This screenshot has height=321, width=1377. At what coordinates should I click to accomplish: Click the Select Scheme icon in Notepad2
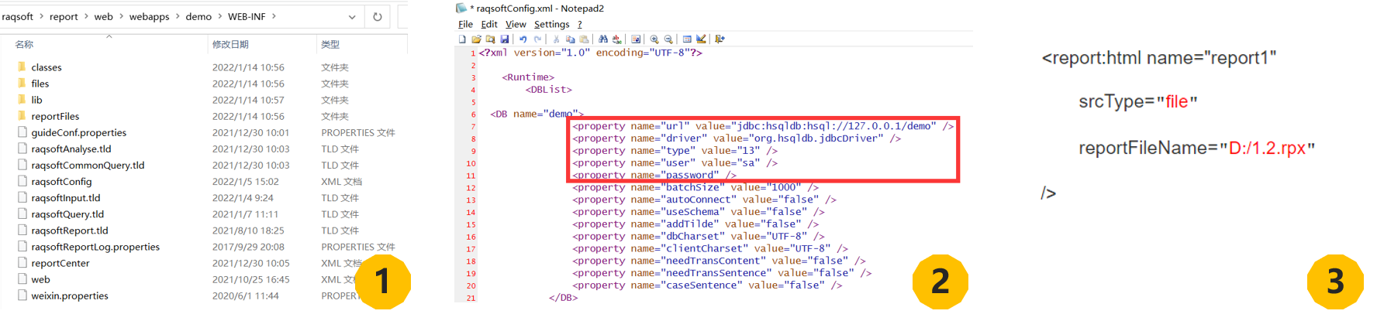coord(687,39)
